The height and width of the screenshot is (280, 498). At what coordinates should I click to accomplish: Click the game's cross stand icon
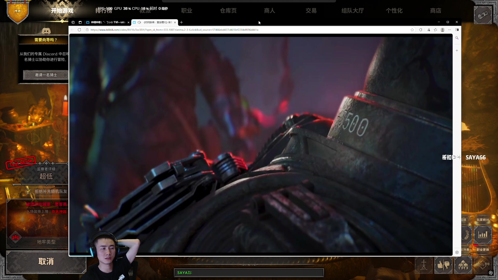[424, 265]
